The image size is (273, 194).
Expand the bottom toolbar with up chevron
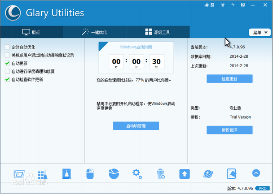[x=256, y=173]
